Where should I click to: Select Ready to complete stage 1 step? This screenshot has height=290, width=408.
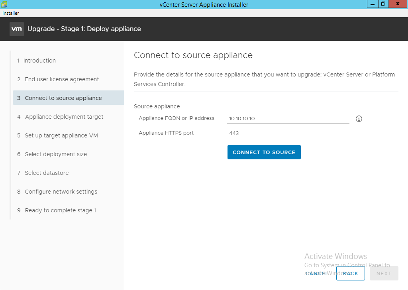[60, 210]
